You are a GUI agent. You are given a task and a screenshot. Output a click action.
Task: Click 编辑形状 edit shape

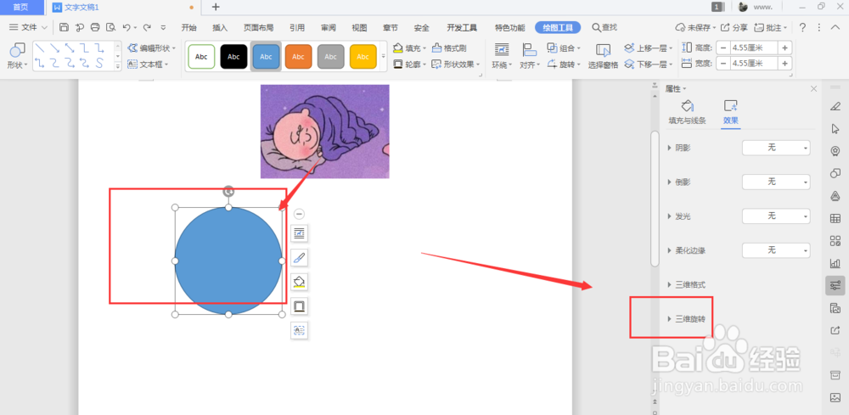tap(152, 48)
